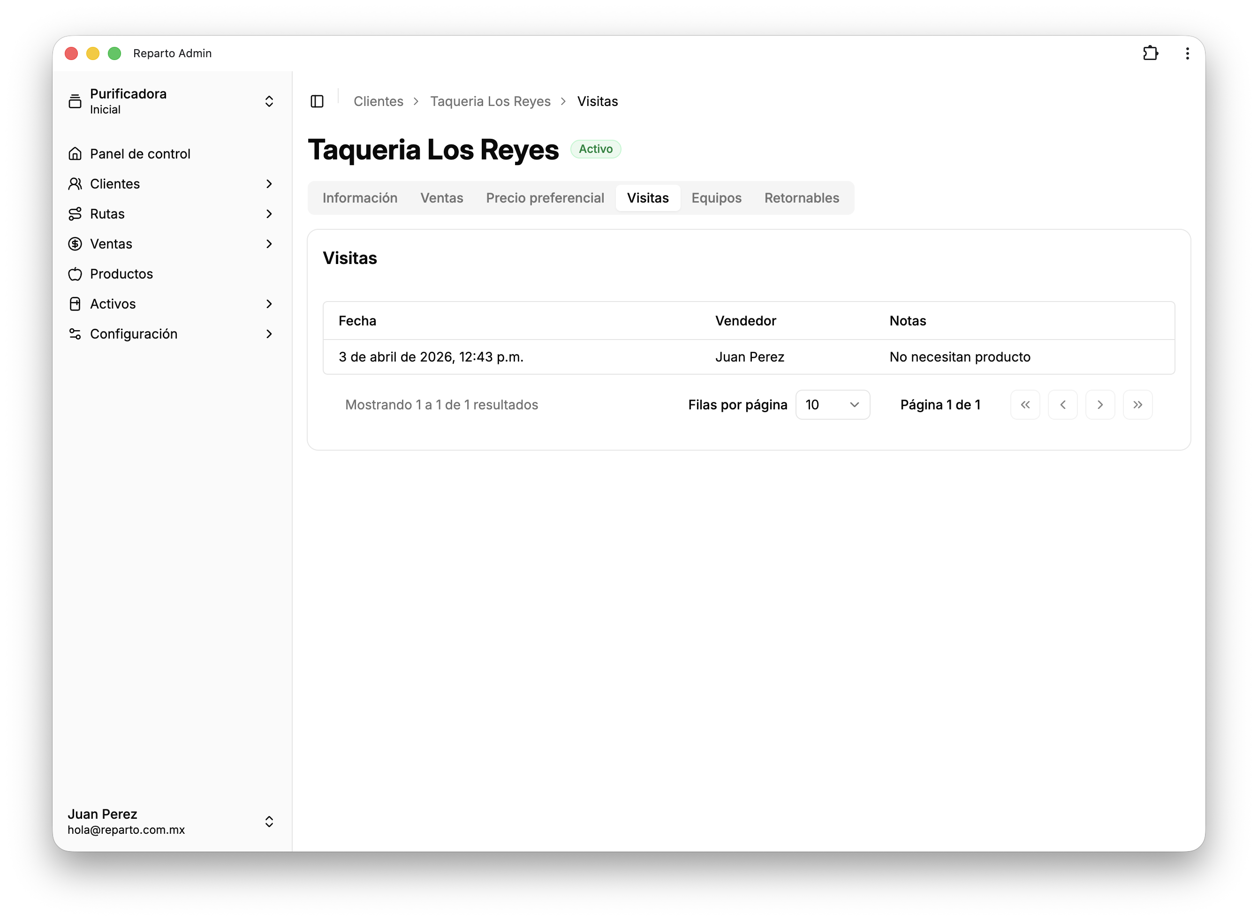The height and width of the screenshot is (921, 1258).
Task: Switch to the Retornables tab
Action: pos(801,198)
